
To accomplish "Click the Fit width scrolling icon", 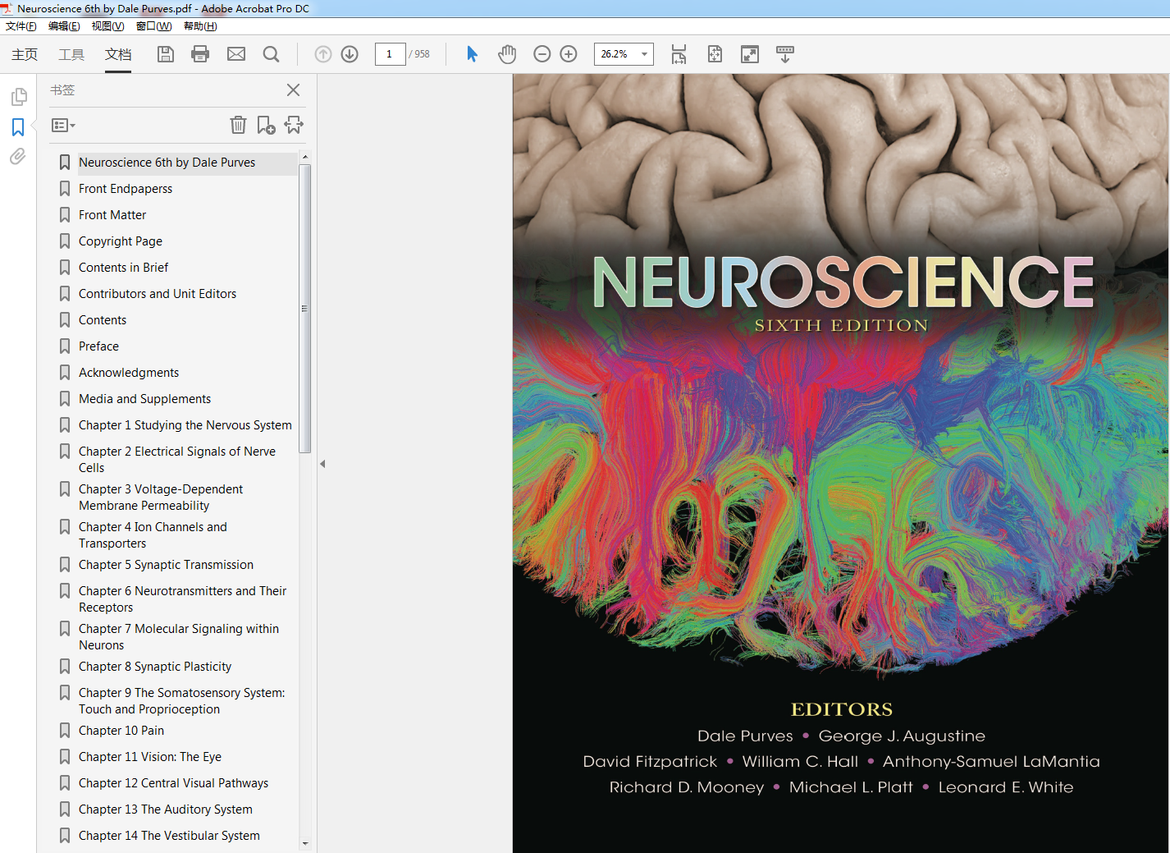I will (x=679, y=54).
